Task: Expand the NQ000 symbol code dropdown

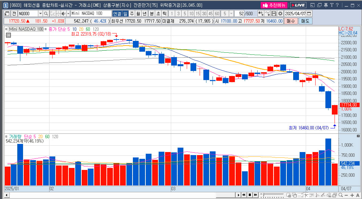Action: pos(40,14)
